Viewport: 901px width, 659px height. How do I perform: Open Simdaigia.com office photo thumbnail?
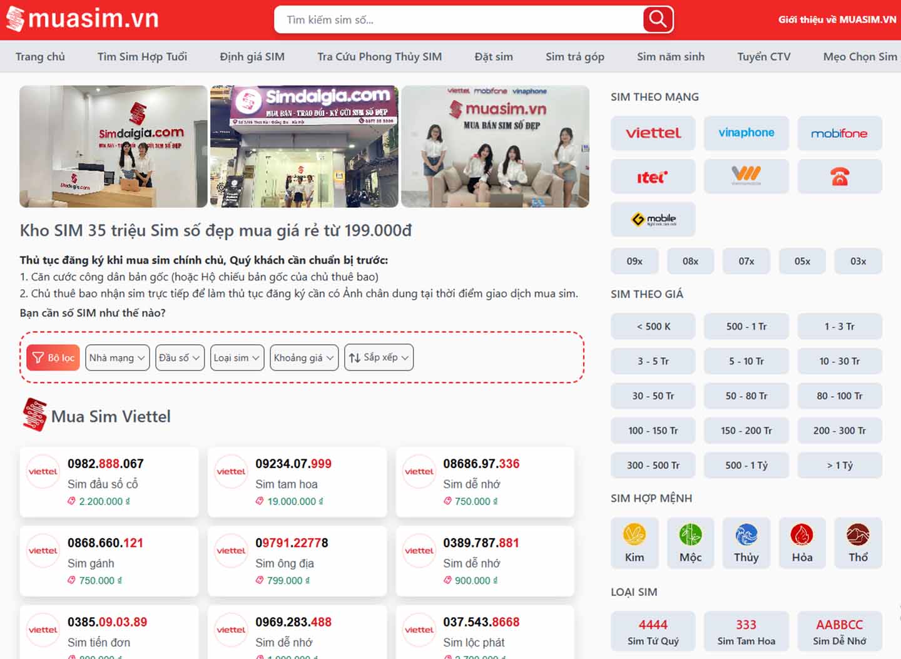(x=113, y=146)
